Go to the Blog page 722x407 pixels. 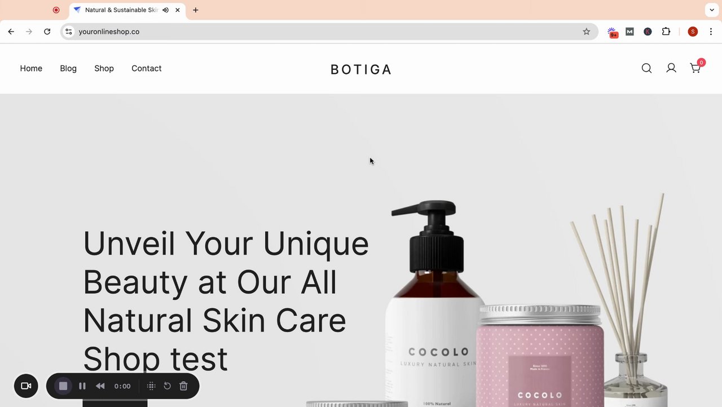coord(68,68)
